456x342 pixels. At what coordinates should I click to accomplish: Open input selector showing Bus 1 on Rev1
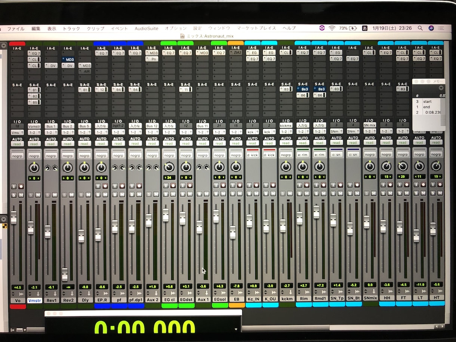click(51, 126)
